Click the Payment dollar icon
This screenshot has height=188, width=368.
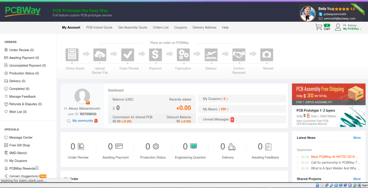coord(155,55)
